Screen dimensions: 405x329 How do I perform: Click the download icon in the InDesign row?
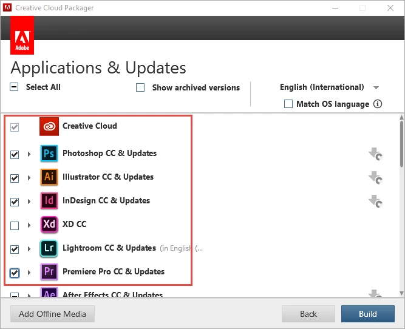tap(375, 202)
